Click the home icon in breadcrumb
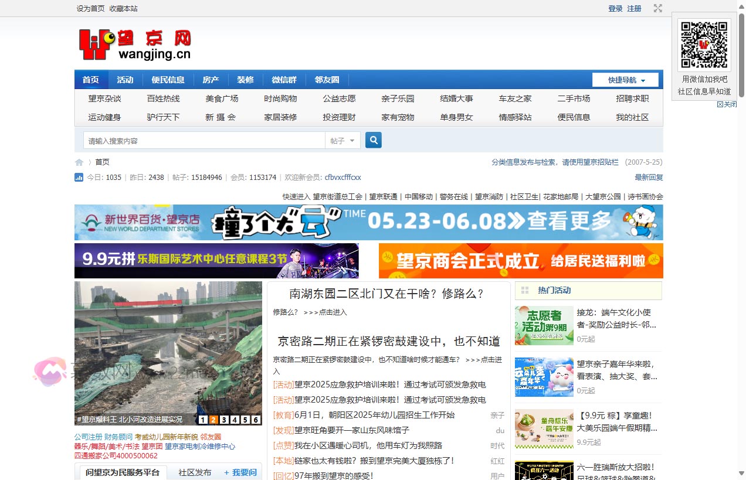 coord(79,162)
